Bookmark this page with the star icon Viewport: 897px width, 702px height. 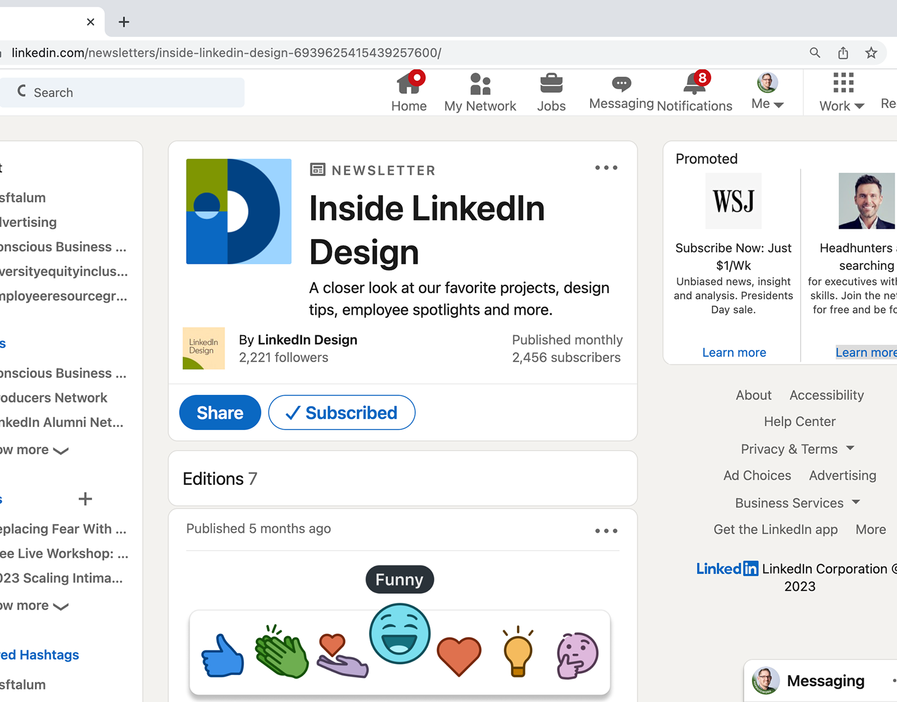(871, 53)
